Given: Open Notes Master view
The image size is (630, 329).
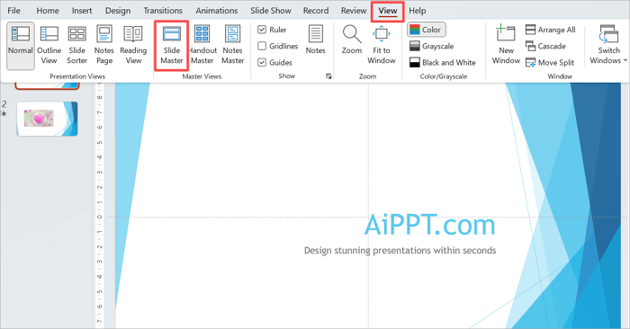Looking at the screenshot, I should (232, 45).
